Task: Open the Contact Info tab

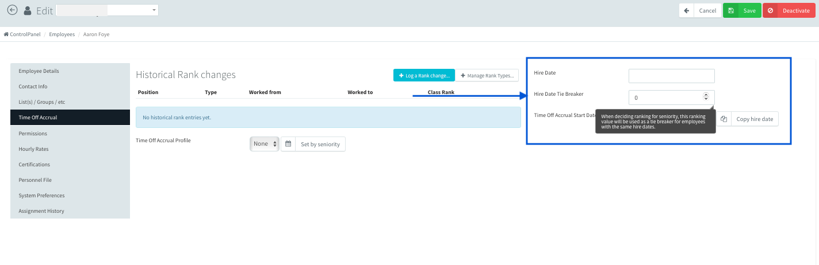Action: (70, 87)
